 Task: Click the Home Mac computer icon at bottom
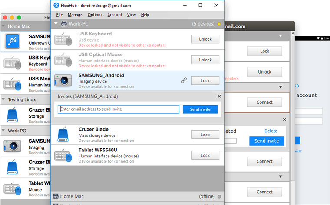coord(56,196)
